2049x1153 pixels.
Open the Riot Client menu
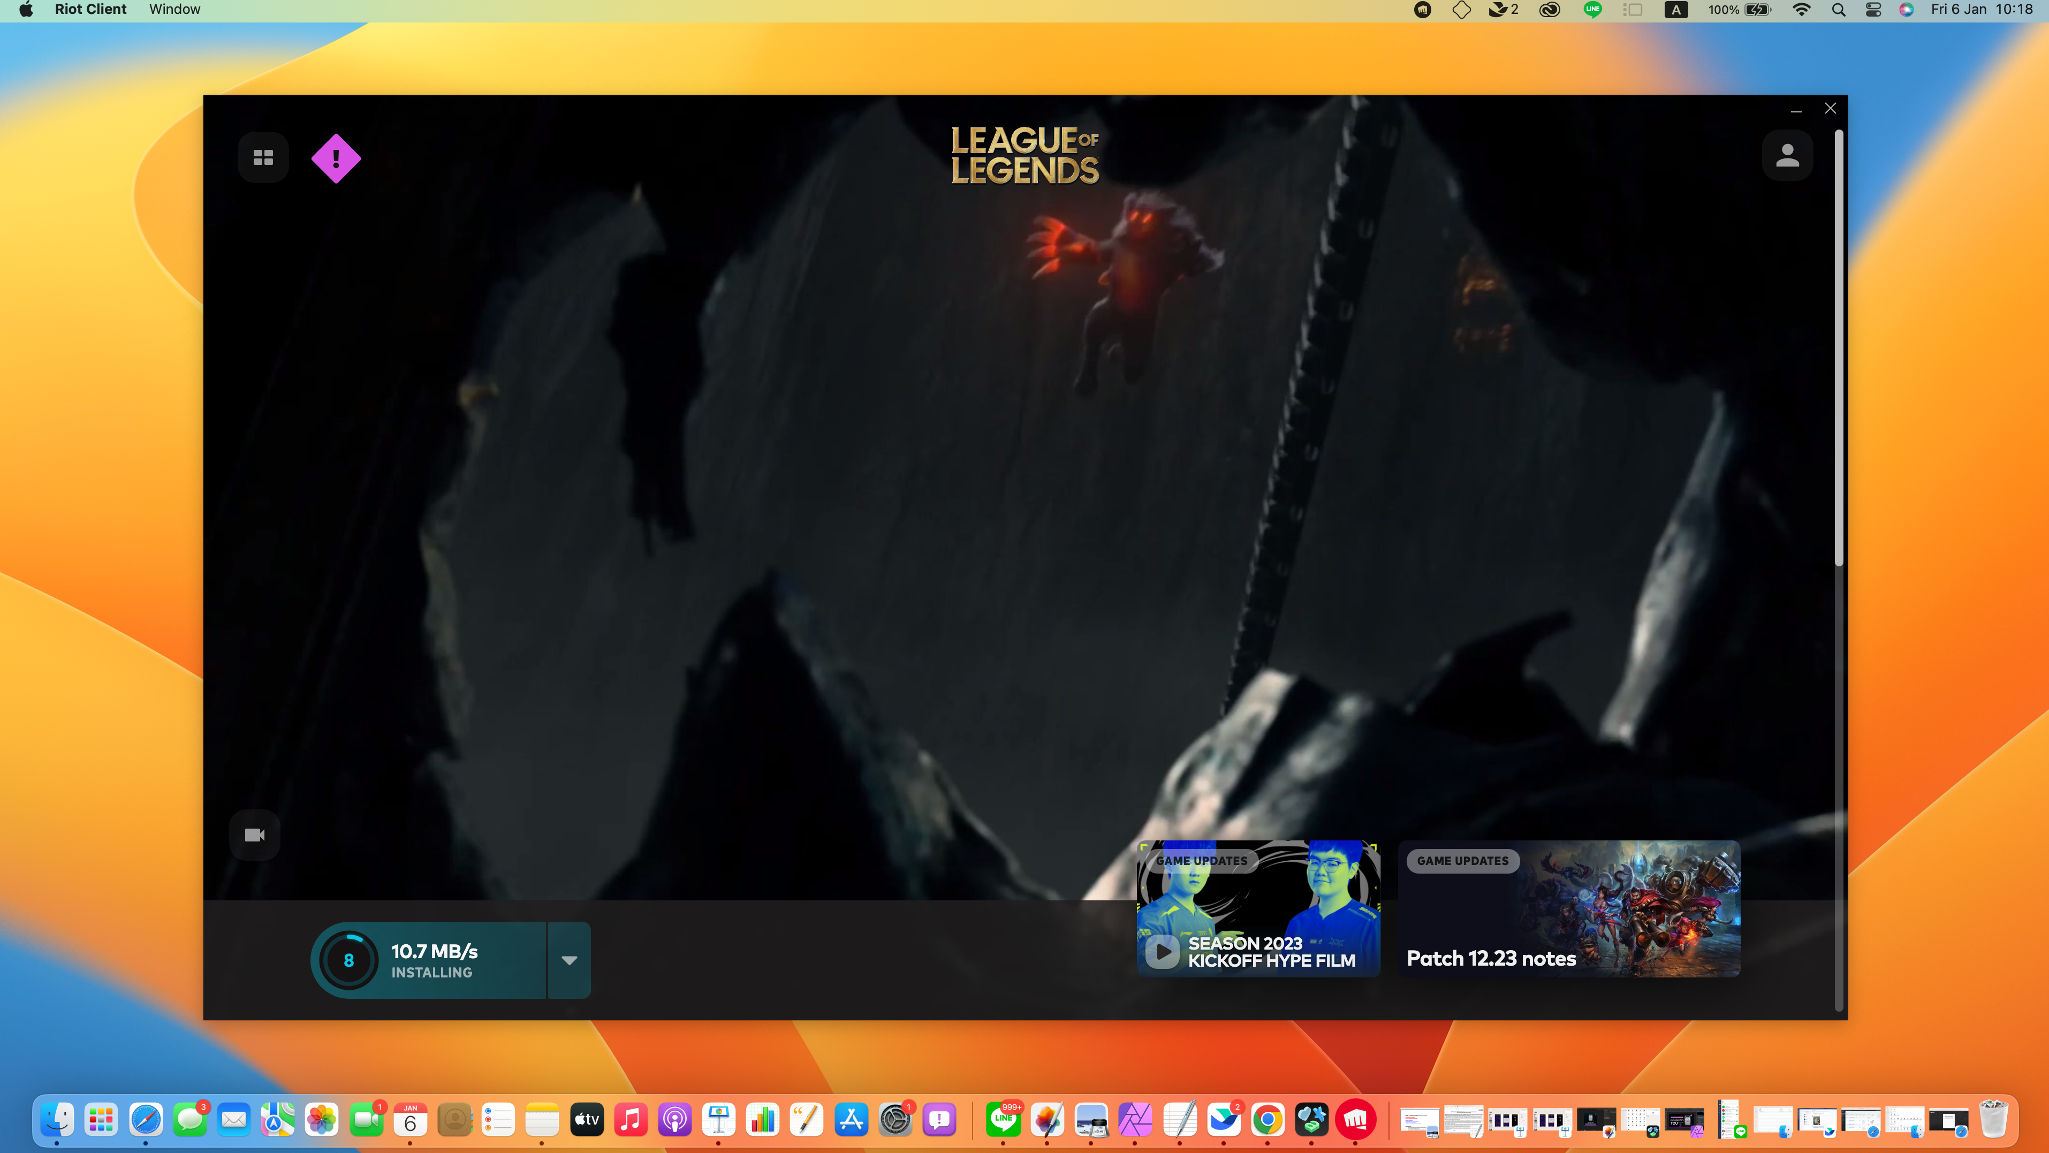90,10
